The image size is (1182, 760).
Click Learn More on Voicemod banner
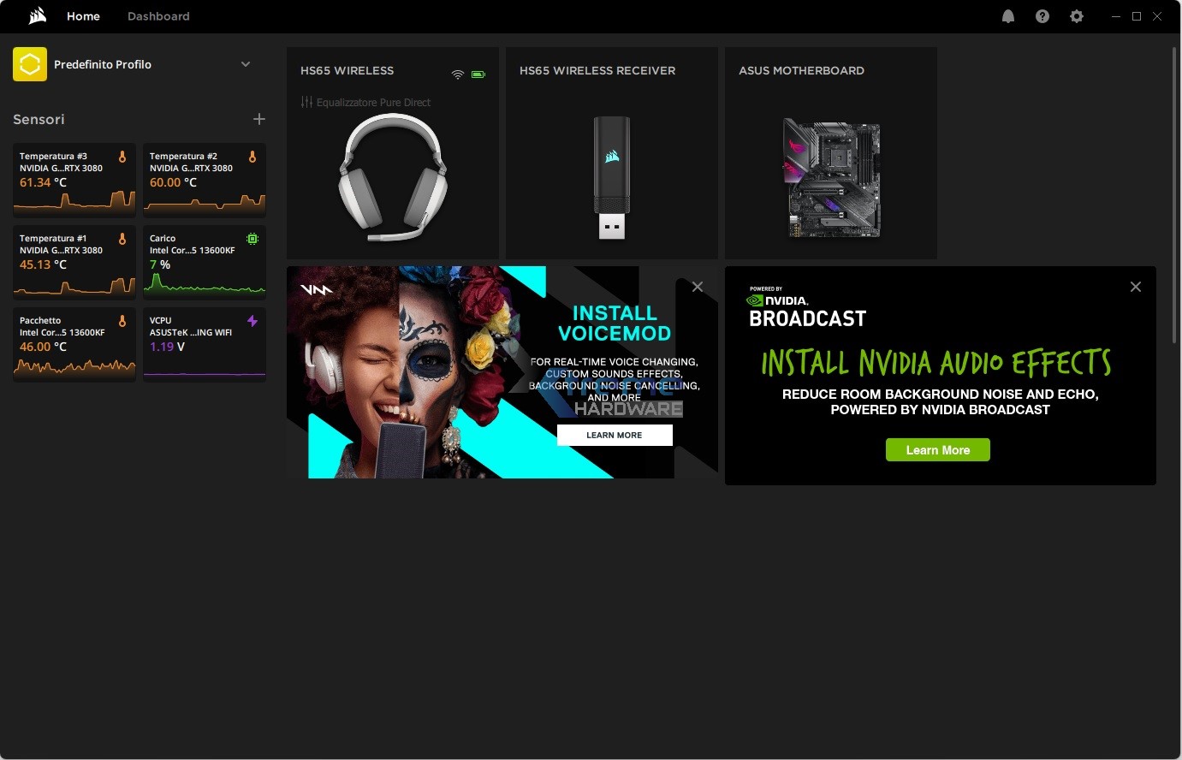pyautogui.click(x=615, y=435)
